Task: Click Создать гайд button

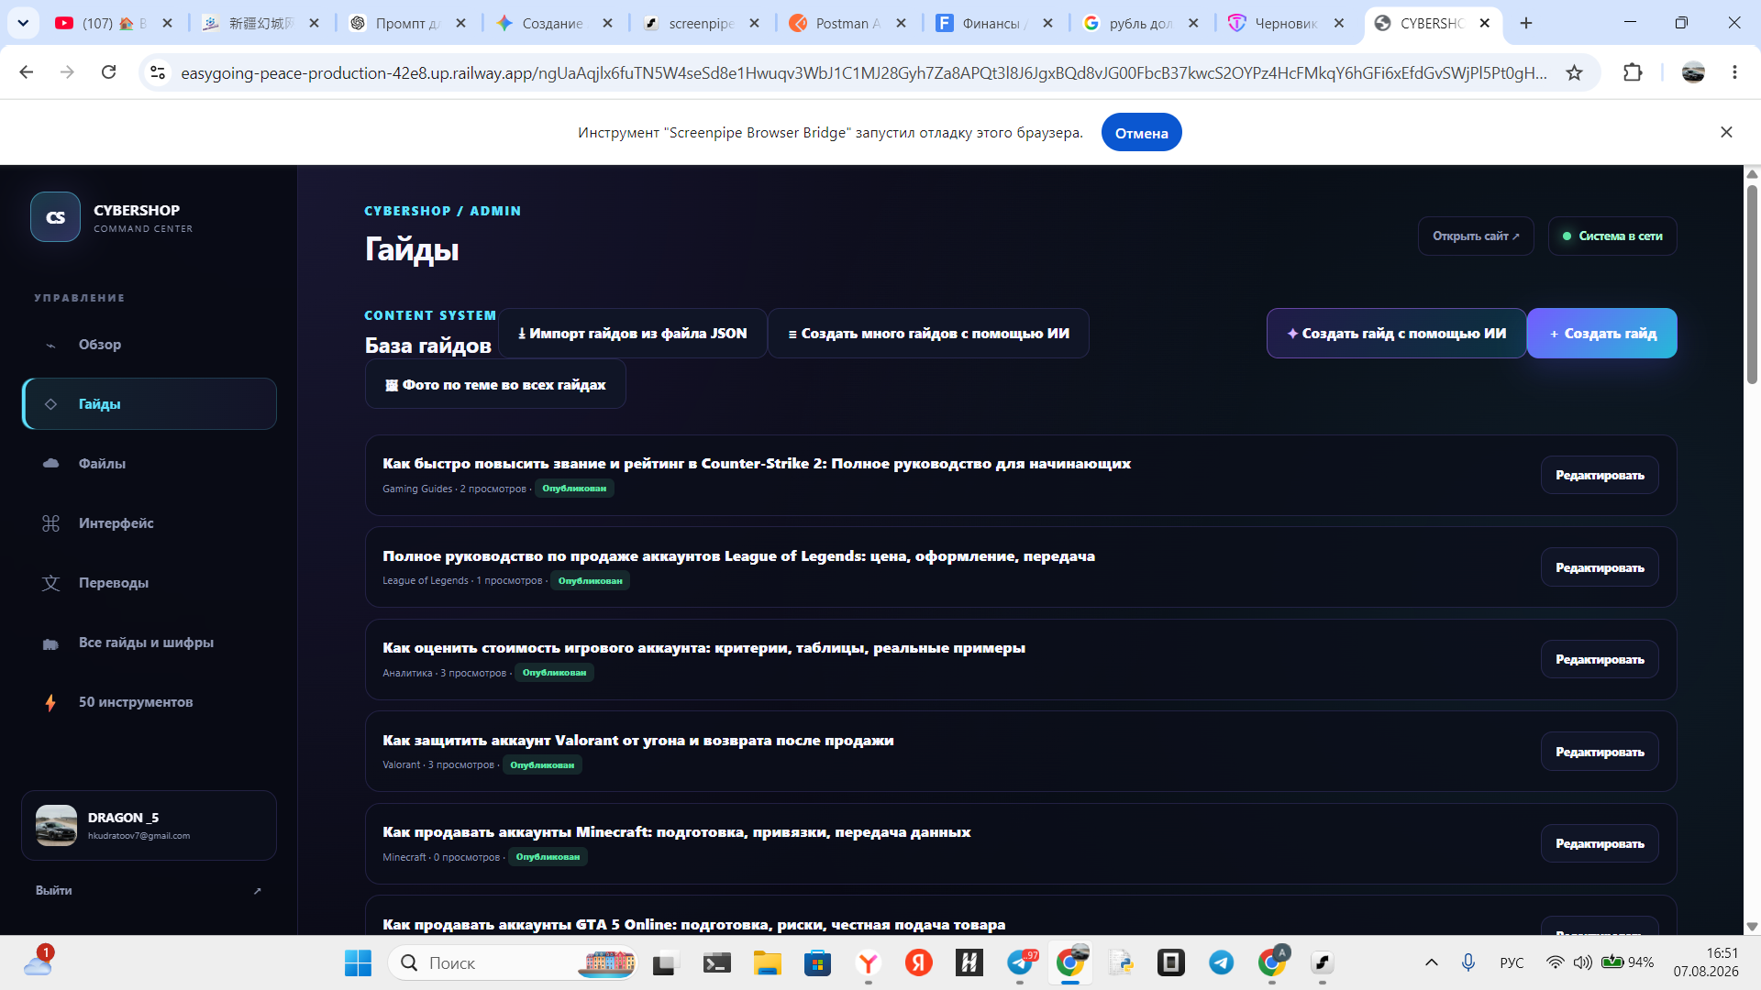Action: (1602, 334)
